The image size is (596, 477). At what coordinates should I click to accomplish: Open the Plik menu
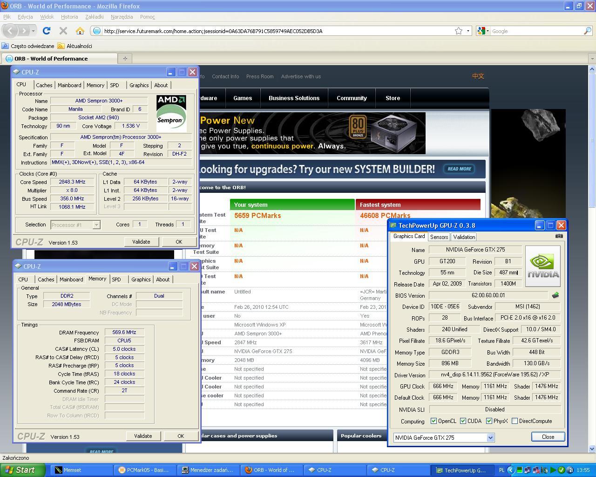(7, 17)
